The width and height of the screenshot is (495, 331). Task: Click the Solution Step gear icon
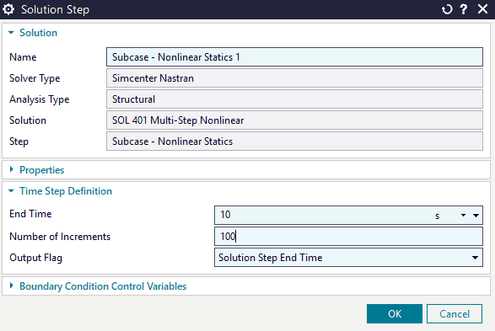pos(8,9)
